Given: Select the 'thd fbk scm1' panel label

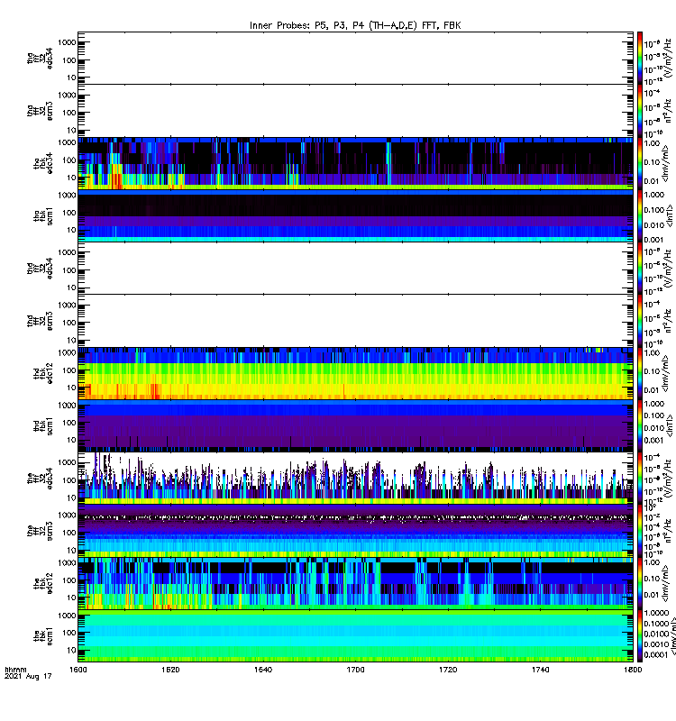Looking at the screenshot, I should coord(42,425).
